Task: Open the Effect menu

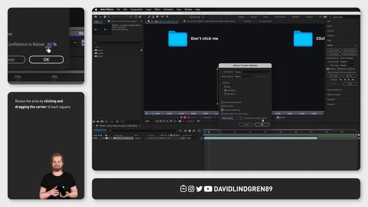Action: (x=158, y=10)
